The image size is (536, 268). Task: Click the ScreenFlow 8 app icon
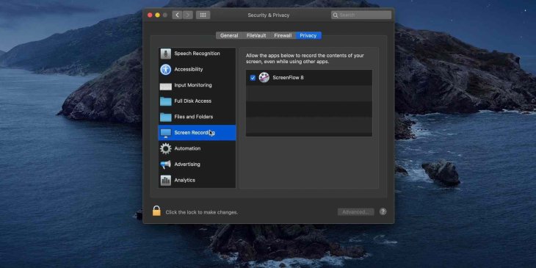click(264, 78)
